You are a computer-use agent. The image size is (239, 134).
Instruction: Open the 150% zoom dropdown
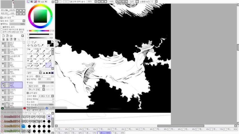pos(96,1)
